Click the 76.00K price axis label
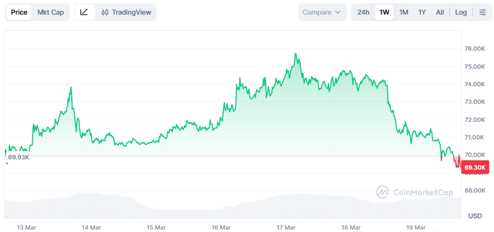 tap(475, 49)
